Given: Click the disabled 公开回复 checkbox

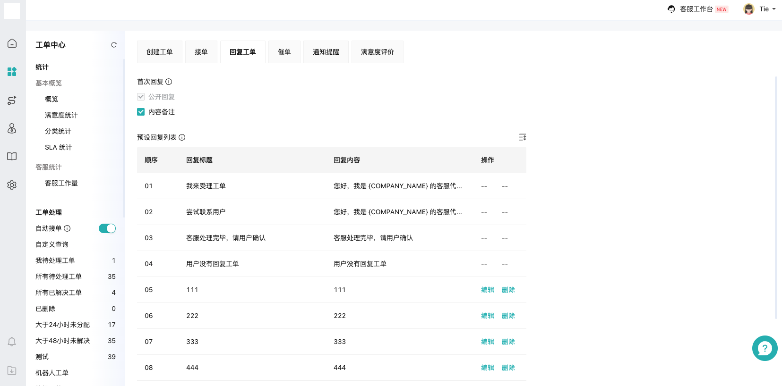Looking at the screenshot, I should [x=141, y=97].
